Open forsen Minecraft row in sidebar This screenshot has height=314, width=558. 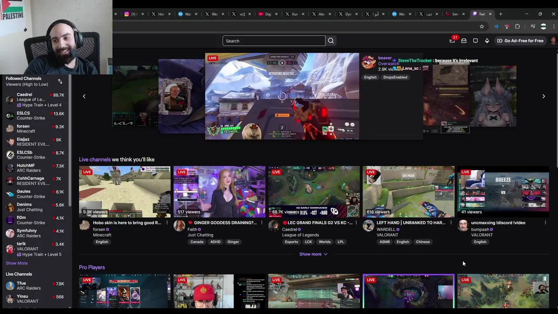pyautogui.click(x=36, y=129)
